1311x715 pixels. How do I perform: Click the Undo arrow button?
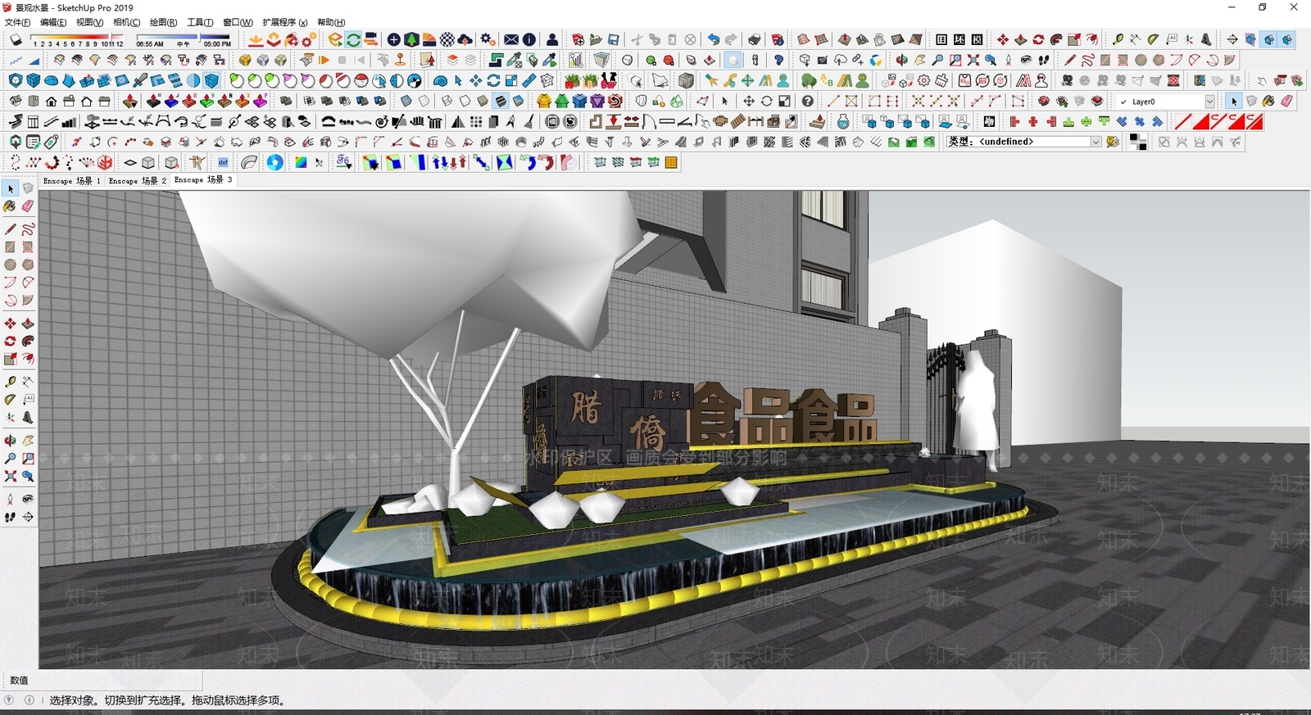[x=713, y=39]
